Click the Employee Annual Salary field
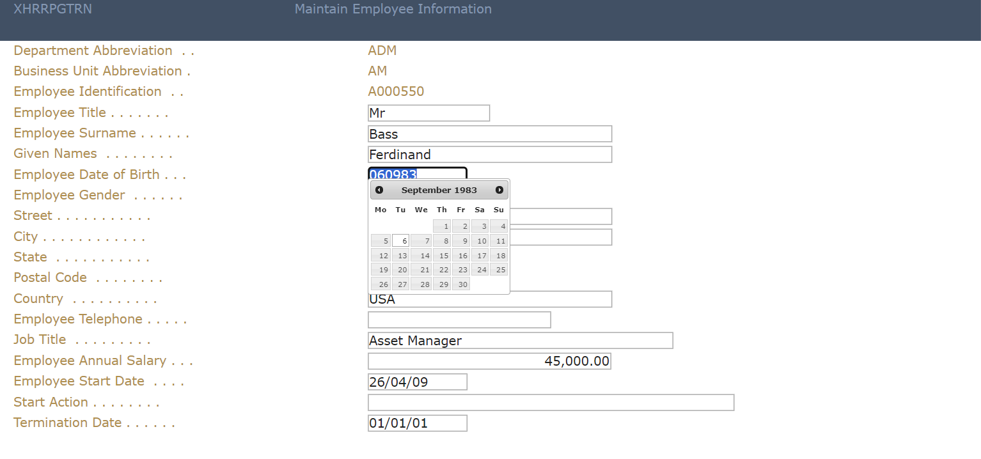This screenshot has height=459, width=981. [489, 361]
